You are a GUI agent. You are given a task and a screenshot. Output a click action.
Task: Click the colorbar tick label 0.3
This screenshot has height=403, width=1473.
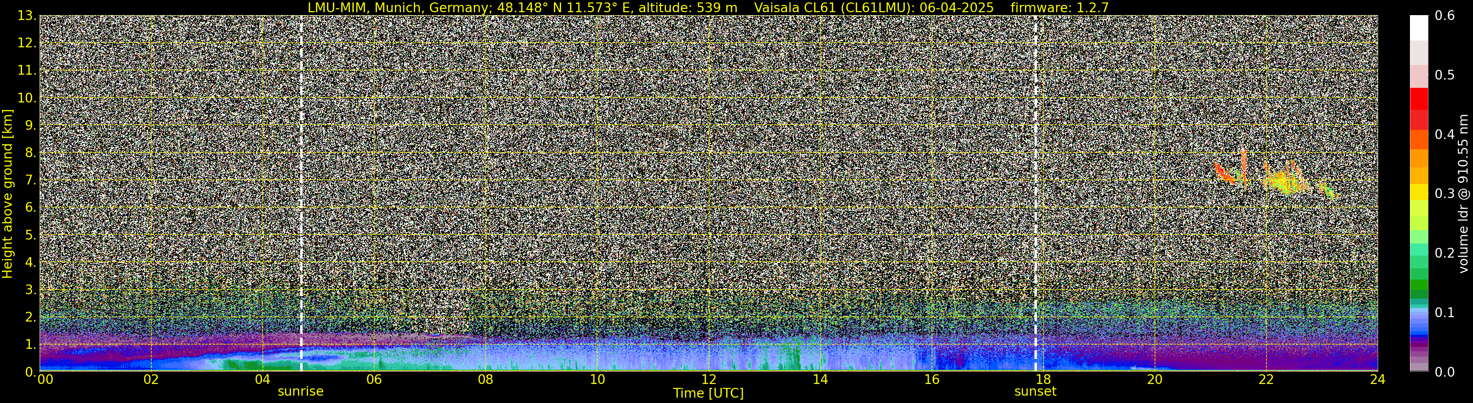[1445, 194]
